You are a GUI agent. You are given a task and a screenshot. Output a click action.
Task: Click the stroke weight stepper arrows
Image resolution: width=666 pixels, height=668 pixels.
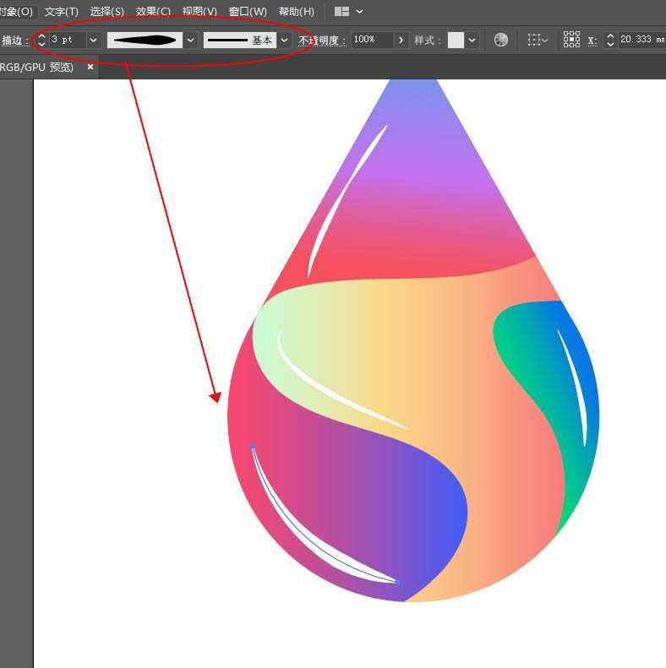pos(41,40)
